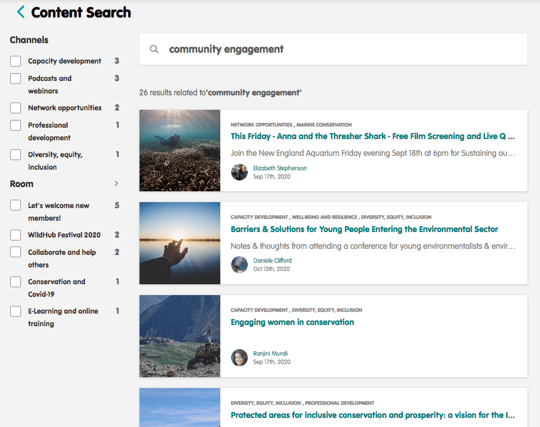Click the magnifying glass search icon
The height and width of the screenshot is (427, 540).
(x=154, y=49)
